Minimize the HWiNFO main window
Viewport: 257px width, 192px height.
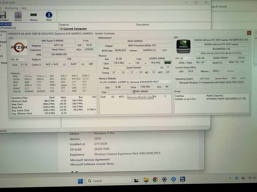pos(186,2)
